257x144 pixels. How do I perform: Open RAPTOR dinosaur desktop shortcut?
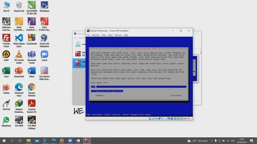[x=6, y=105]
